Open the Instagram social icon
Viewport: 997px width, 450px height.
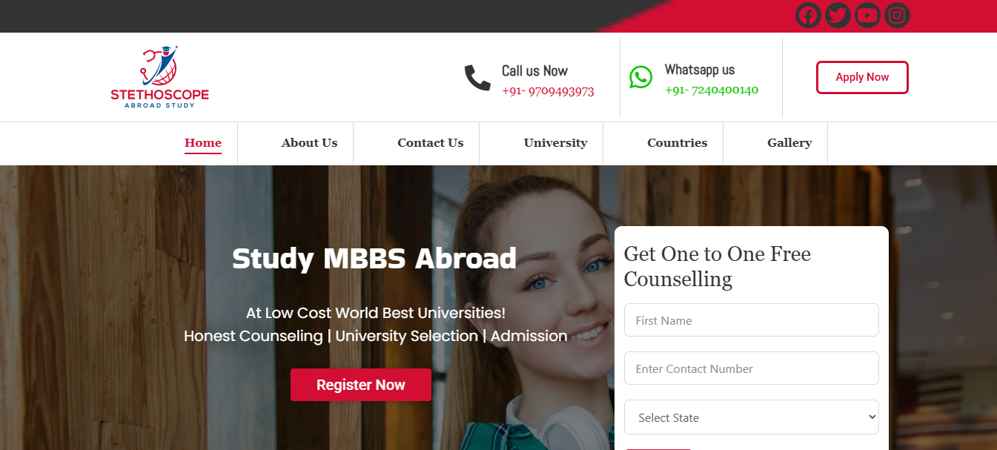point(897,15)
